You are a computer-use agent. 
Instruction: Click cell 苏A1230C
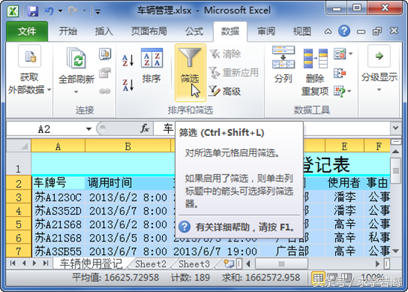(x=58, y=198)
